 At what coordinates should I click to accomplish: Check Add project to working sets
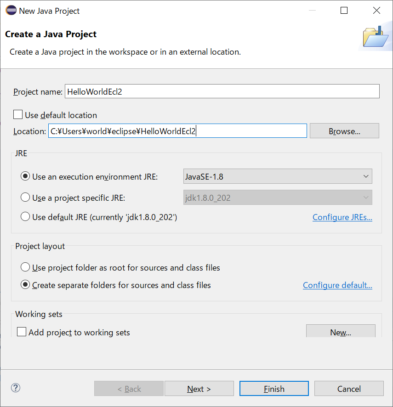pyautogui.click(x=21, y=331)
